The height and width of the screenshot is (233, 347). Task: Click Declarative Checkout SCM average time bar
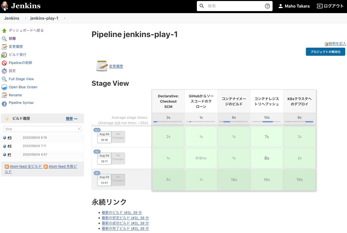(168, 122)
